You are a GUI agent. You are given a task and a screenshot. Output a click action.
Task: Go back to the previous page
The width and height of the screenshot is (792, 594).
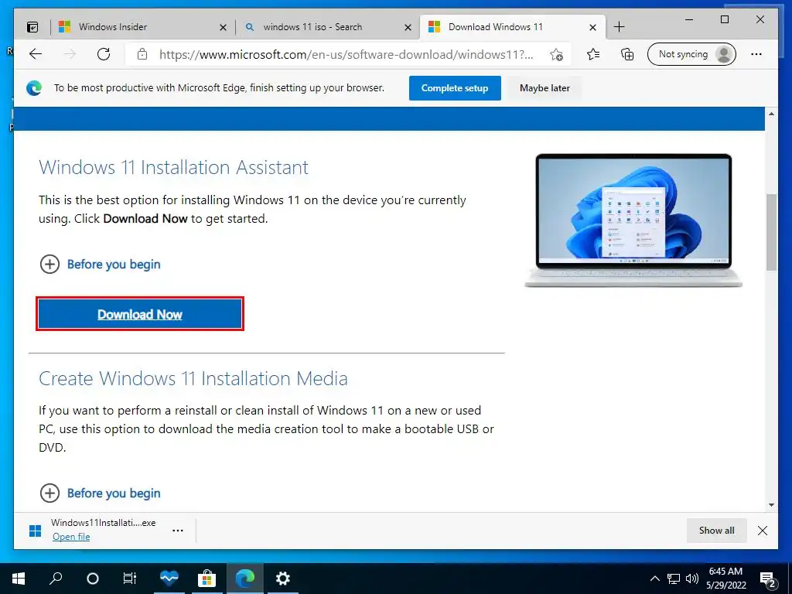36,54
